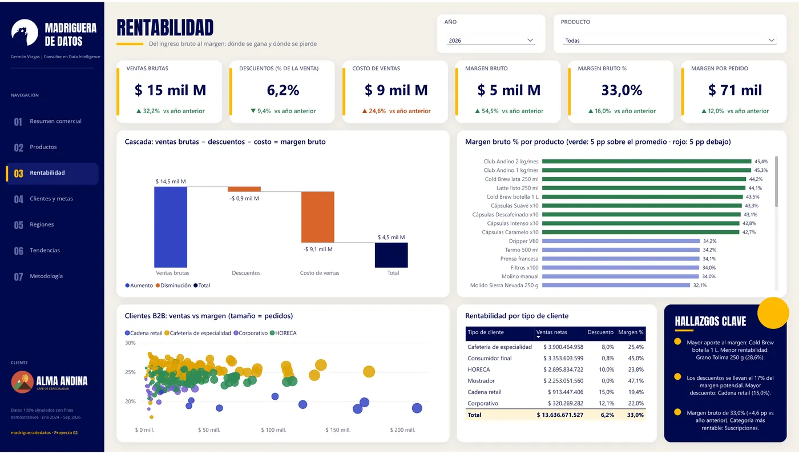
Task: Click the Total $ 13.636.671.527 cell
Action: (560, 415)
